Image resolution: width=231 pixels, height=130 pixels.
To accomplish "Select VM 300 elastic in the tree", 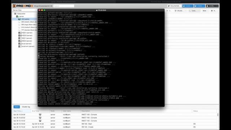I will 29,22.
